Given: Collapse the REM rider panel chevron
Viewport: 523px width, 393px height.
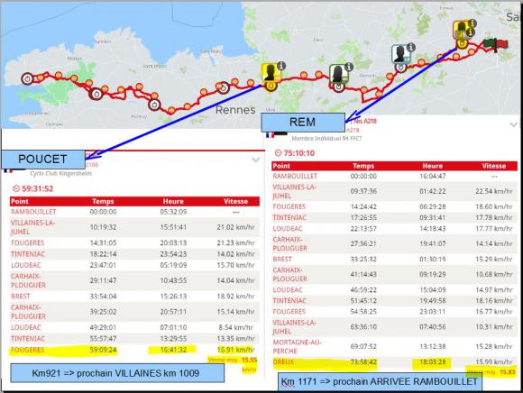Looking at the screenshot, I should point(514,124).
